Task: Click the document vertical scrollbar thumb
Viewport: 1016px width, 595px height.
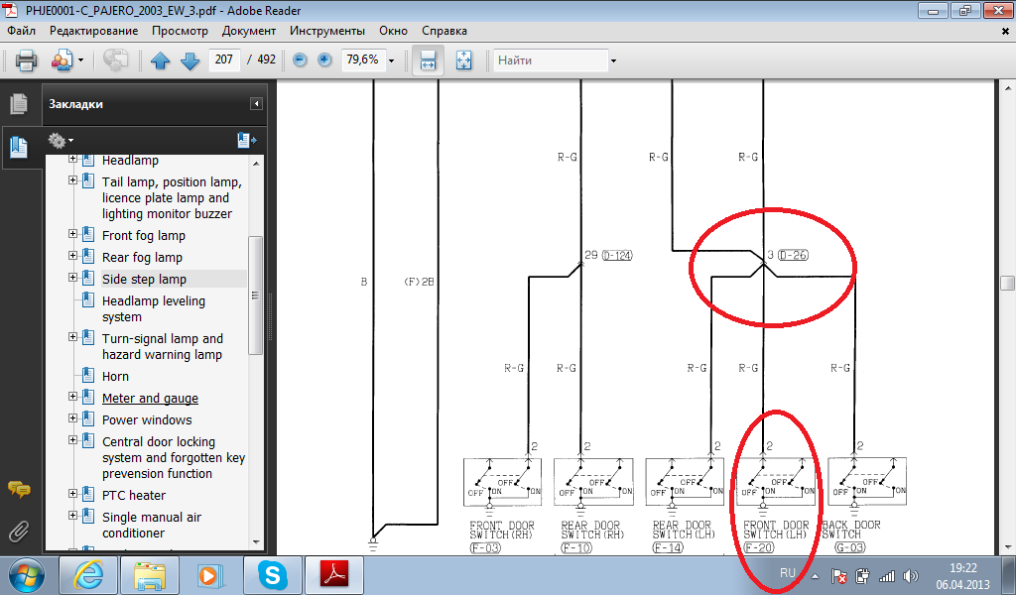Action: pos(1008,283)
